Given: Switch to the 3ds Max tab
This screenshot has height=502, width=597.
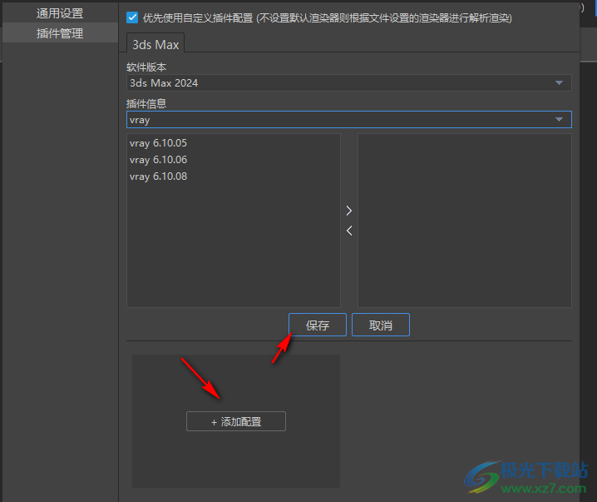Looking at the screenshot, I should pyautogui.click(x=155, y=44).
